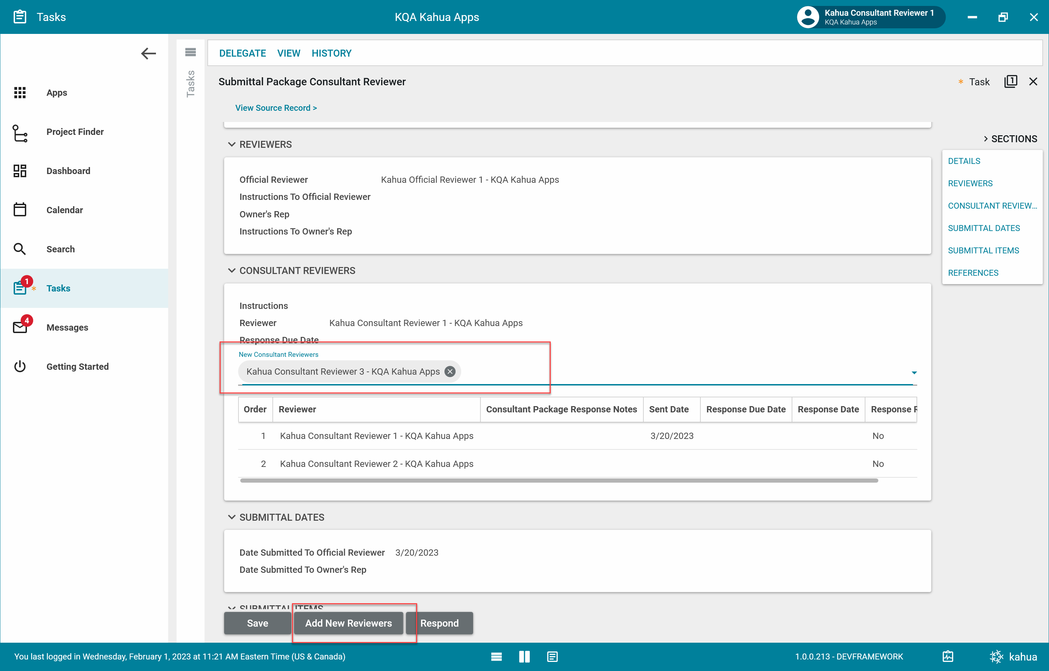The image size is (1049, 671).
Task: Open Project Finder from the sidebar
Action: (74, 132)
